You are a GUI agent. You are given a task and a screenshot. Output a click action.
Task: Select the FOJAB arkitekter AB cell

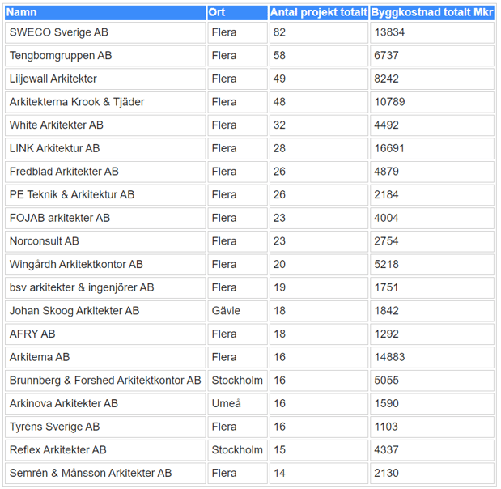(105, 219)
